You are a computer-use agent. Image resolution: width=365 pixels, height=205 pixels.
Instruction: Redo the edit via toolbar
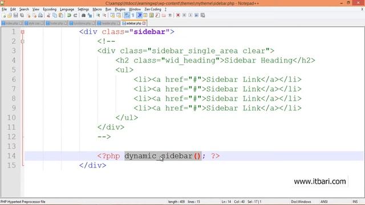coord(75,15)
